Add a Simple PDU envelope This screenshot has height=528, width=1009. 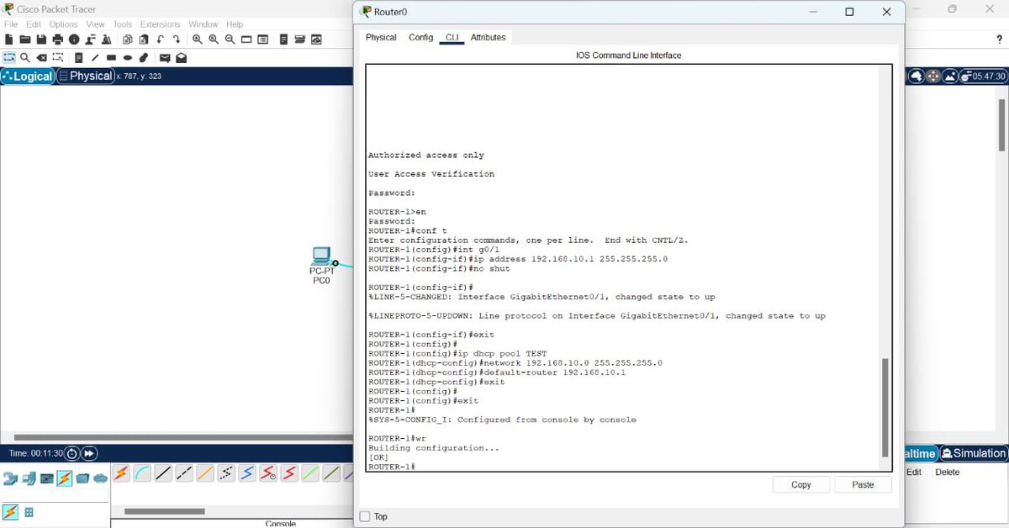(165, 58)
